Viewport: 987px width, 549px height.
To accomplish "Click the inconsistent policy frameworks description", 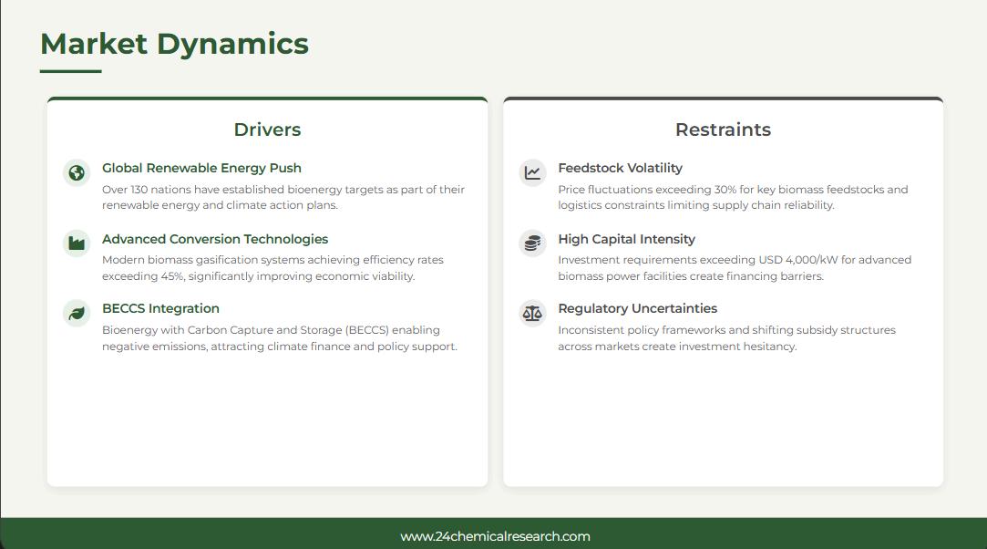I will [726, 338].
